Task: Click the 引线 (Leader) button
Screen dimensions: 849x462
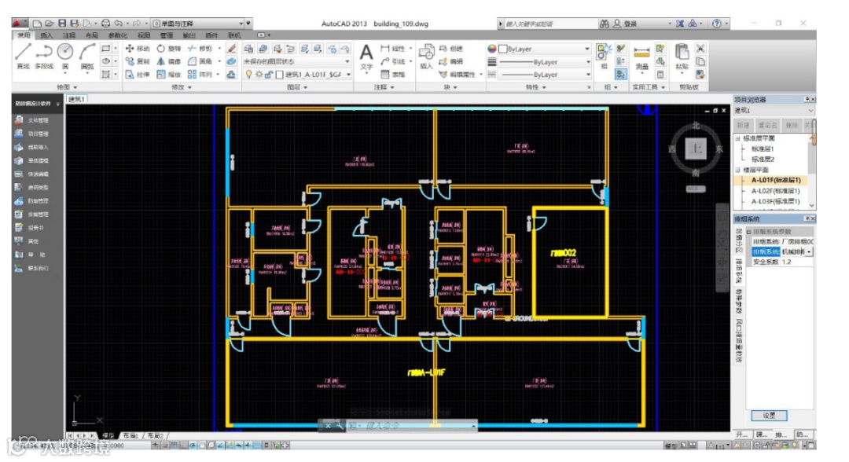Action: [393, 61]
